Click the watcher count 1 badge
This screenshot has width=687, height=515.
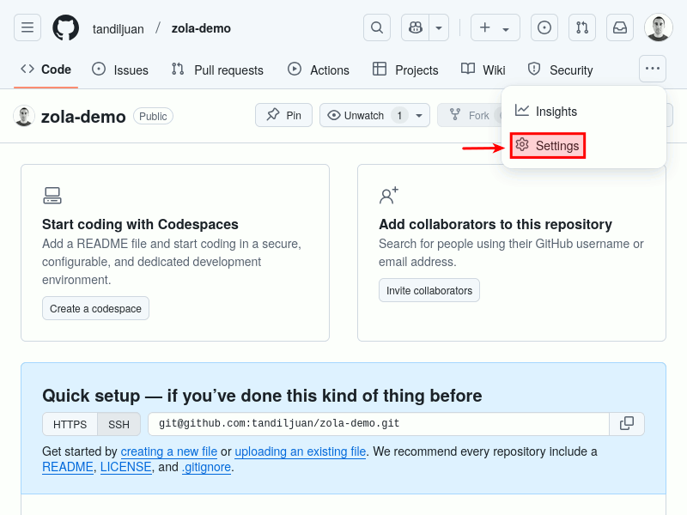point(399,115)
